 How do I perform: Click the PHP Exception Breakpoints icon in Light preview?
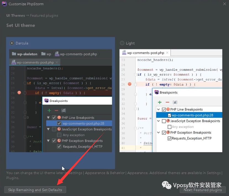[x=168, y=132]
